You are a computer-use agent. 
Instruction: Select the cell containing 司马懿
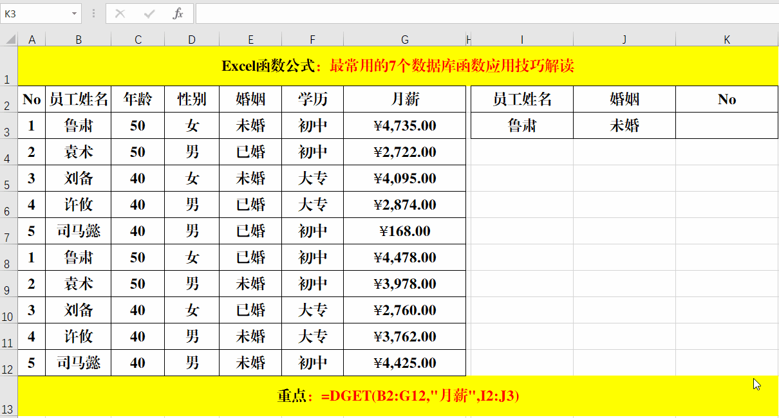[78, 231]
